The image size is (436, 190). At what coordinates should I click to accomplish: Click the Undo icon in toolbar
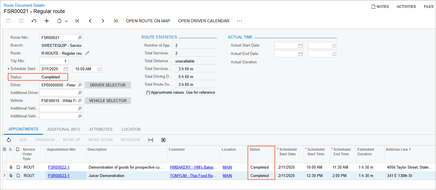tap(34, 21)
